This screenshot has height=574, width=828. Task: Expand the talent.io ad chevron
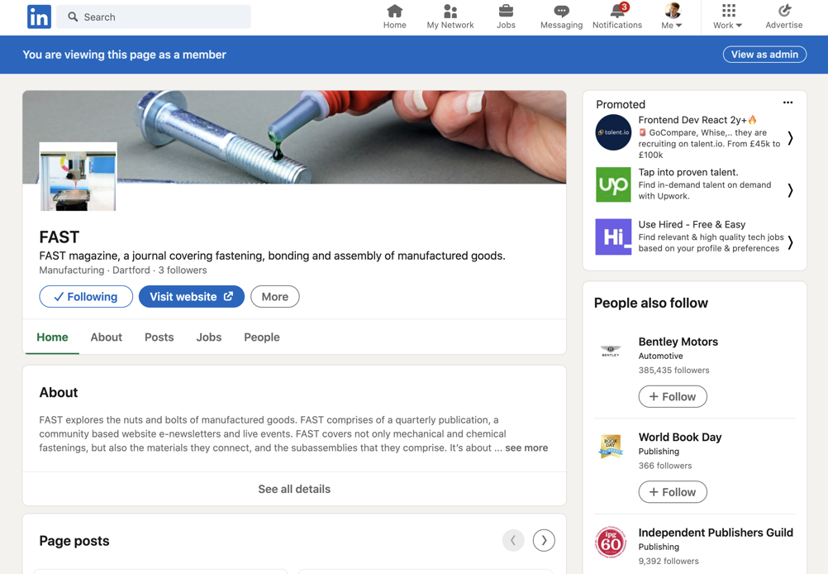point(791,138)
